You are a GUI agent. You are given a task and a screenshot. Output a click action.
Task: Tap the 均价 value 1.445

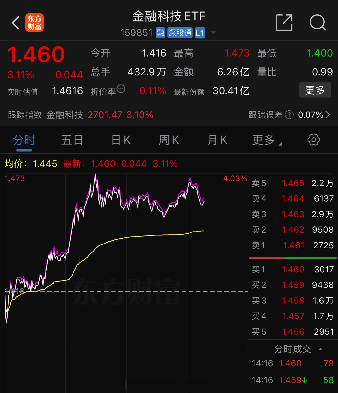click(45, 164)
